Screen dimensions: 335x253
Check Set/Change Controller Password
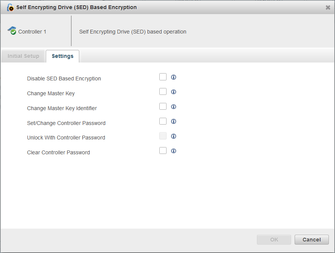(163, 121)
